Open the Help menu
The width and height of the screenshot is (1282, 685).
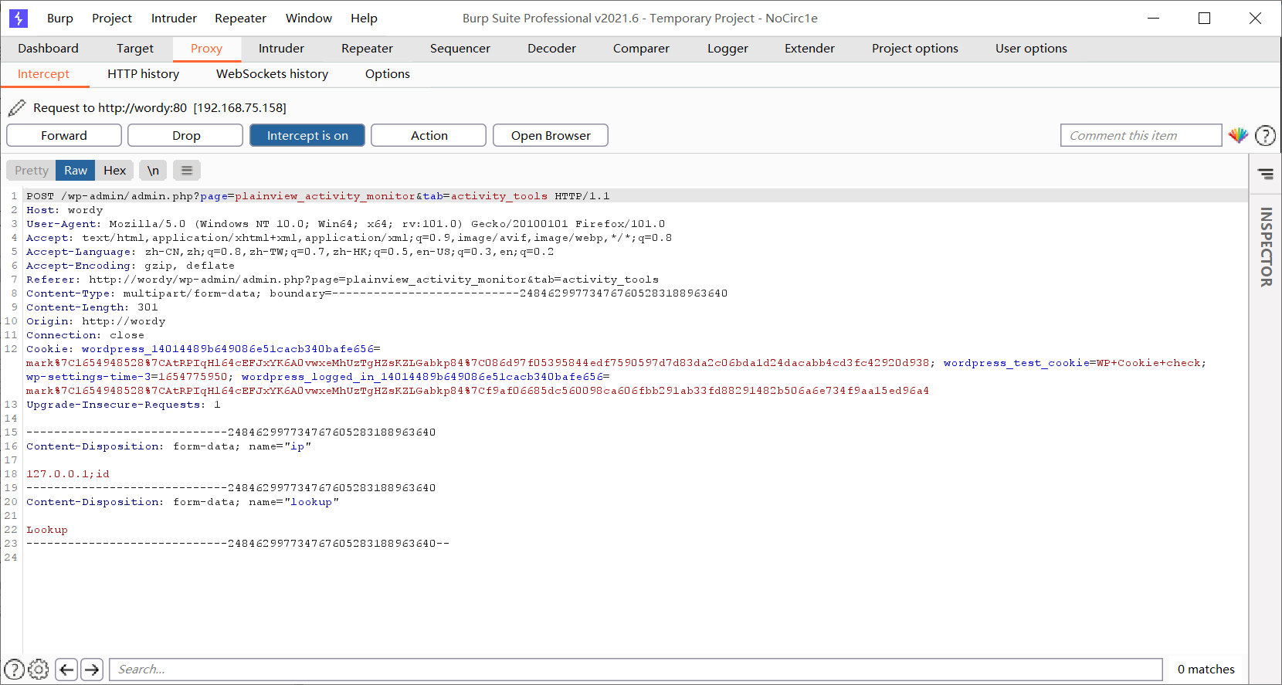(x=364, y=18)
